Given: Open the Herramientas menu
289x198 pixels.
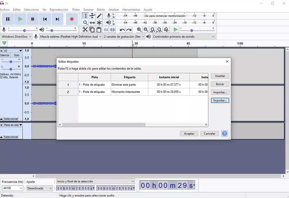Looking at the screenshot, I should (131, 10).
